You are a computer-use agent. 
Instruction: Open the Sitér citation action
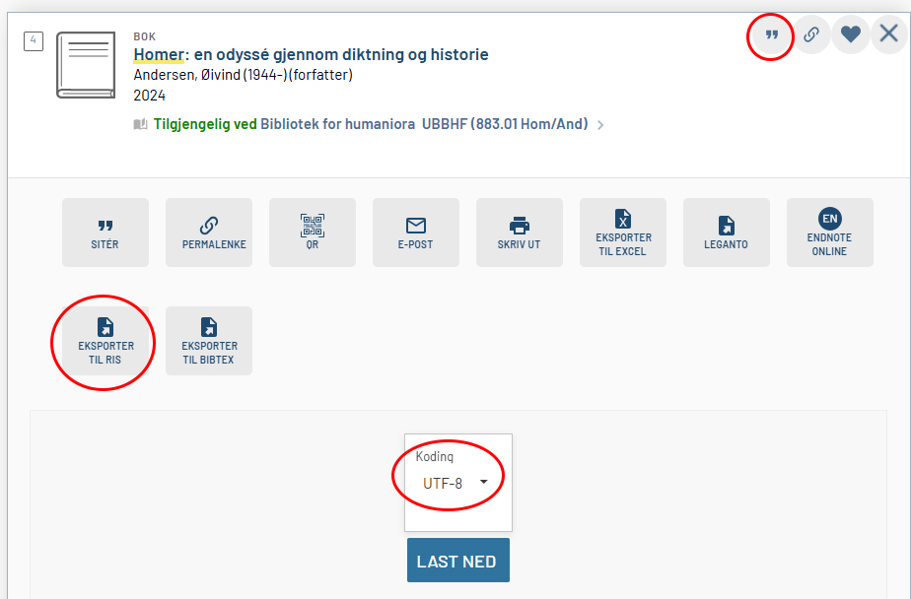pos(105,233)
